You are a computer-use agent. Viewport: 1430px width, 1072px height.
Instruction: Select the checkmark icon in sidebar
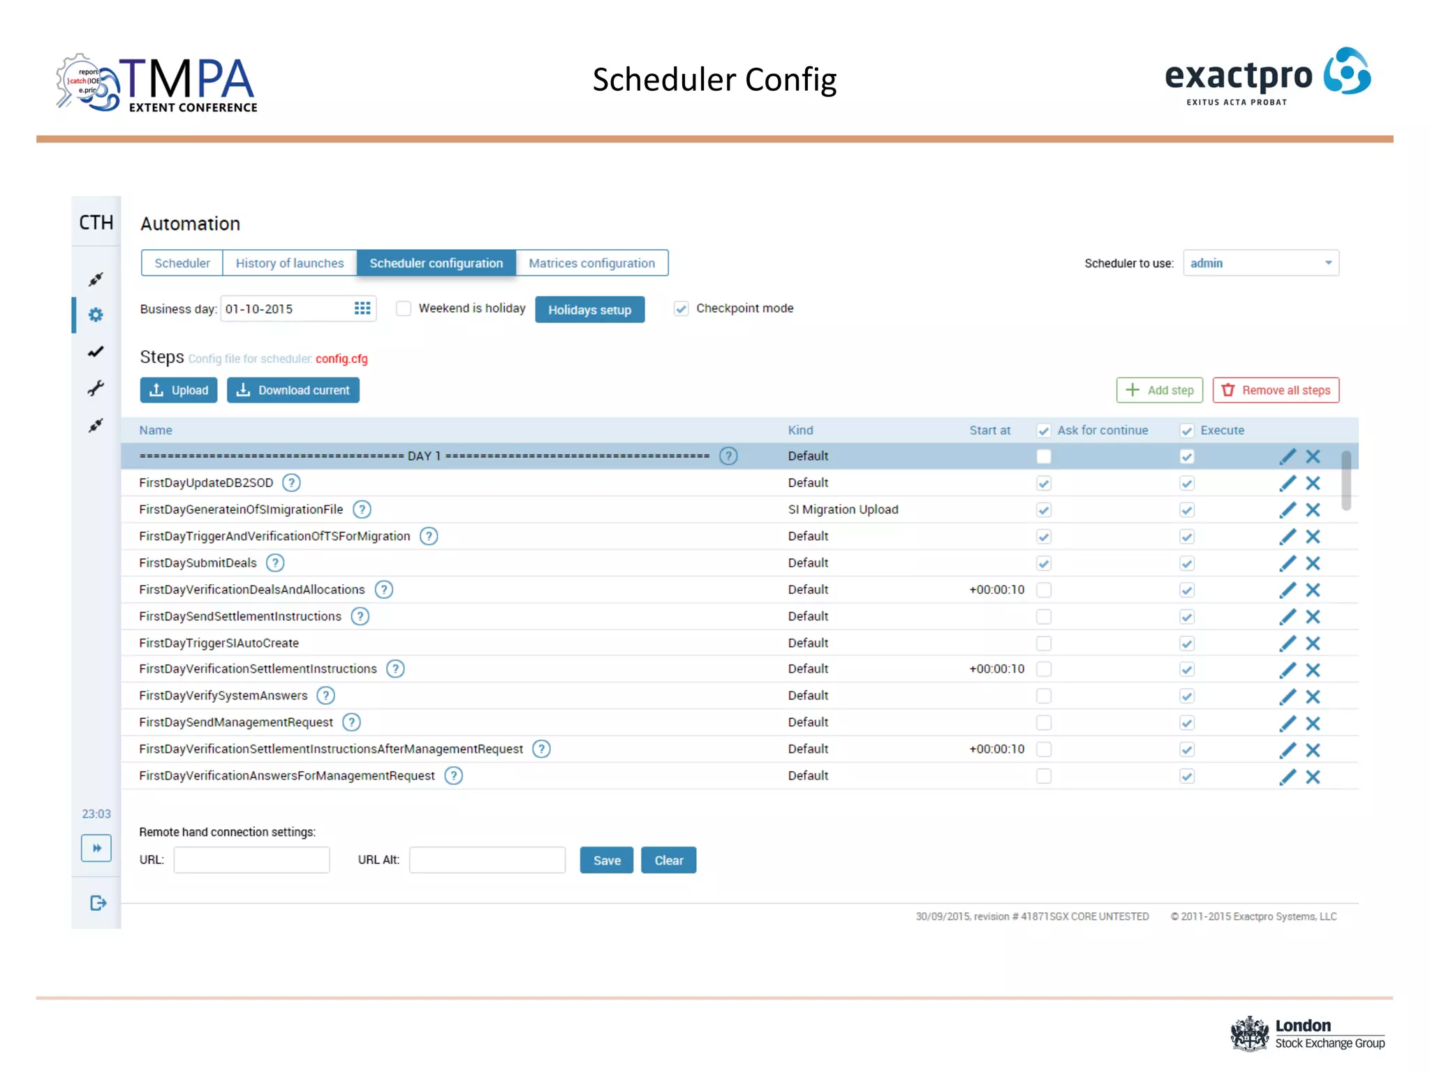[x=96, y=352]
